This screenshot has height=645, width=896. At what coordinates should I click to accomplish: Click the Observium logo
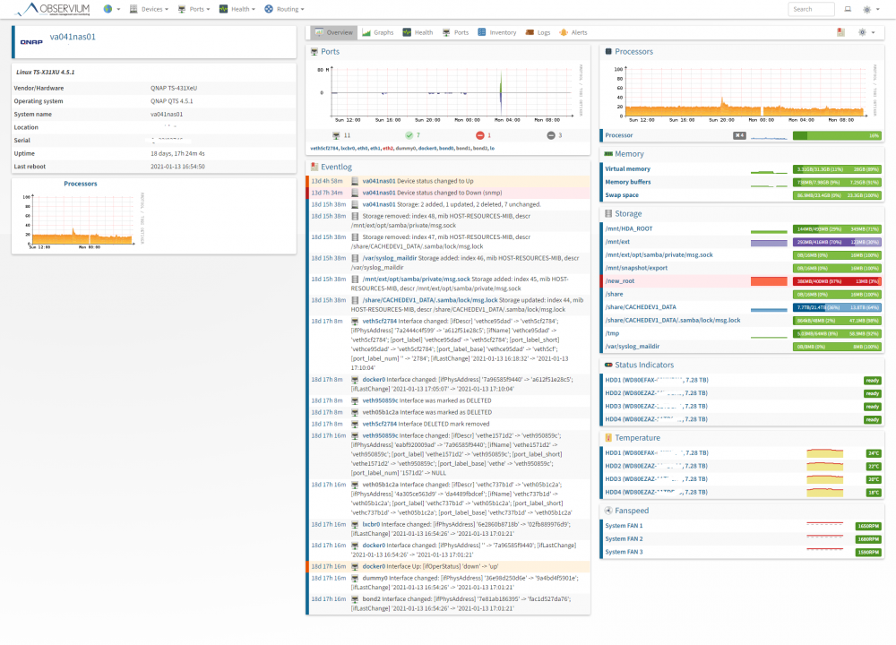click(53, 9)
